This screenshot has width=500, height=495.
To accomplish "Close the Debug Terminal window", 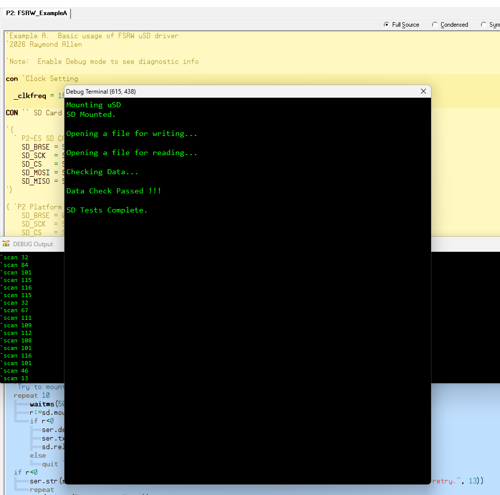I will 423,91.
